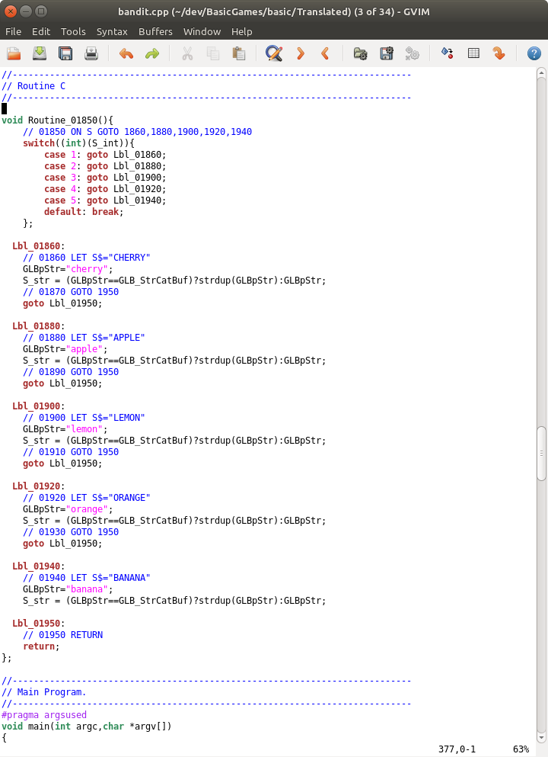Save the current file via toolbar
The height and width of the screenshot is (757, 548).
point(40,53)
